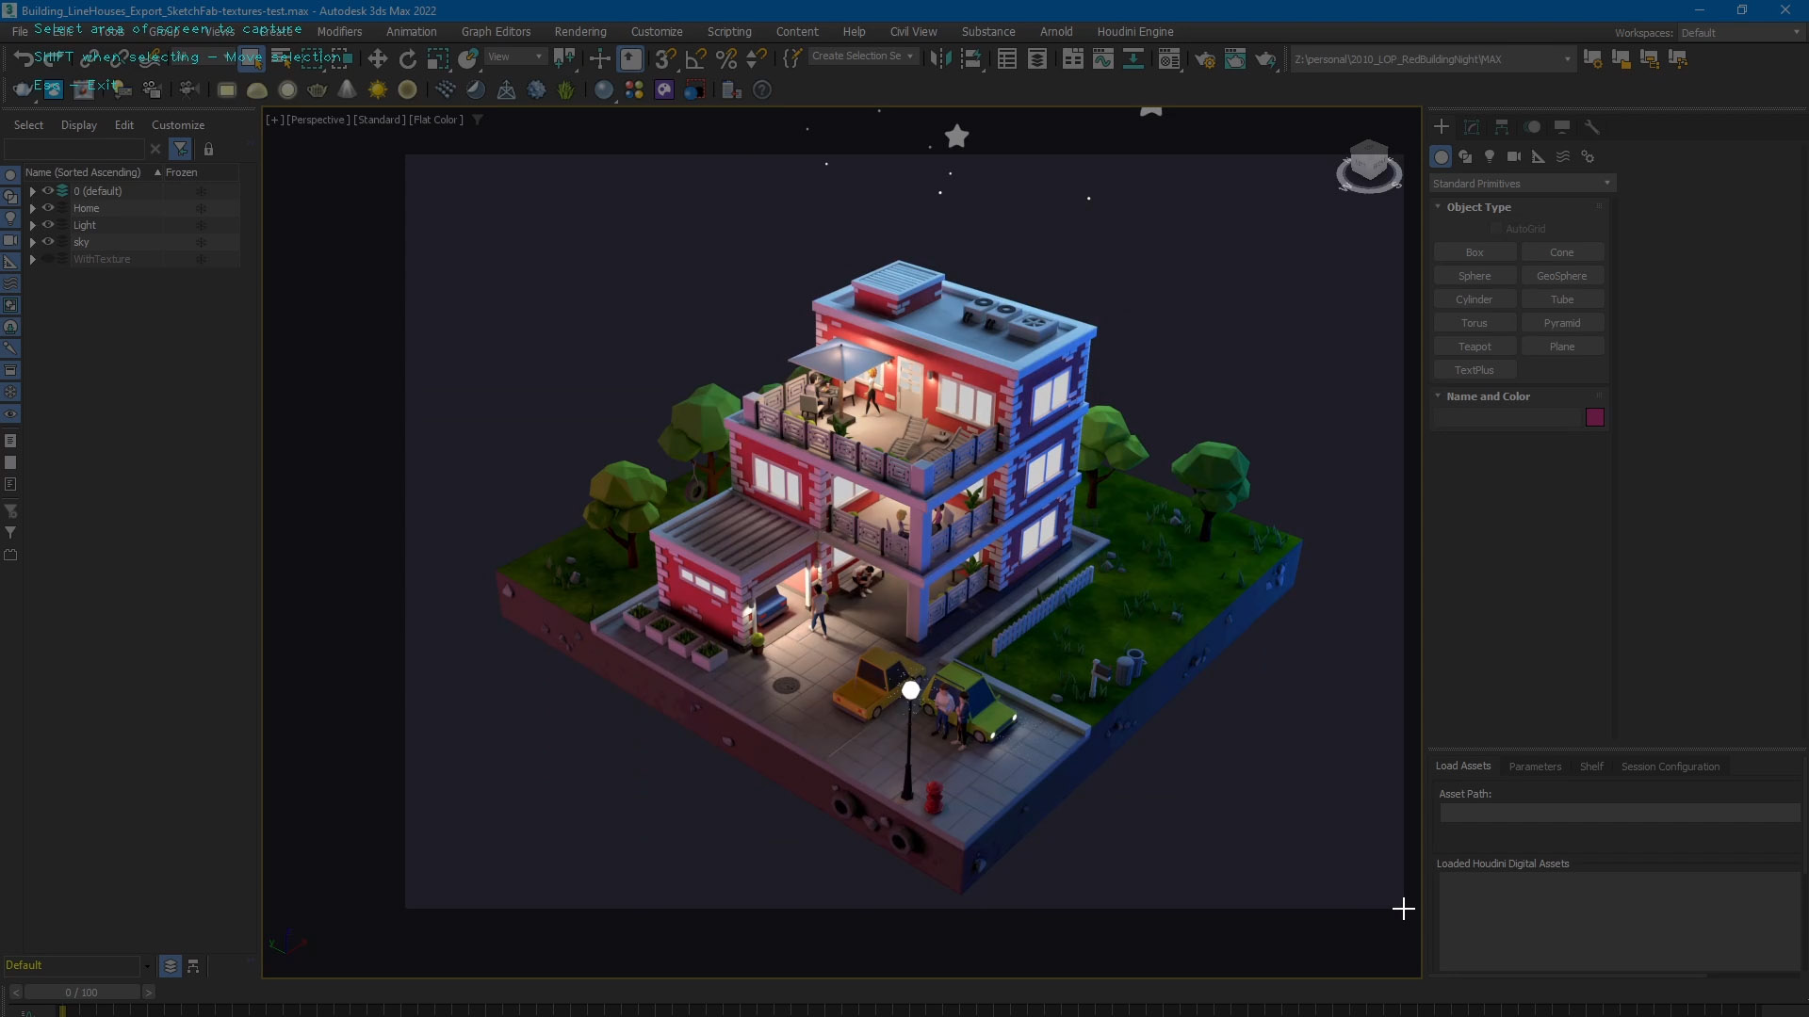Open the View reference coordinate dropdown

pos(515,56)
